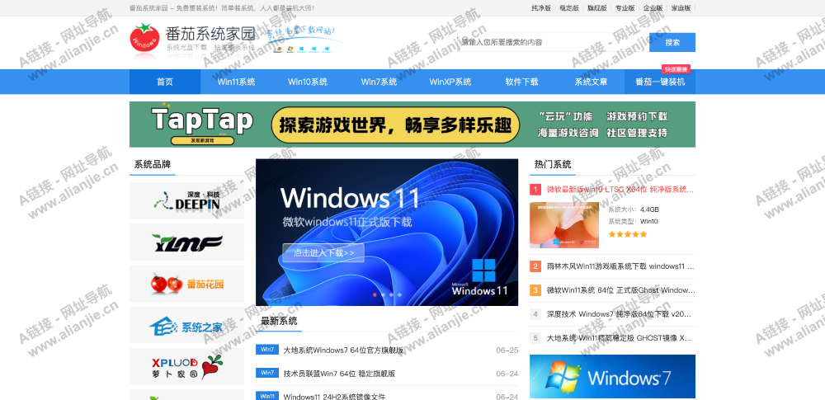Open the Win11系统 nav tab

[236, 82]
